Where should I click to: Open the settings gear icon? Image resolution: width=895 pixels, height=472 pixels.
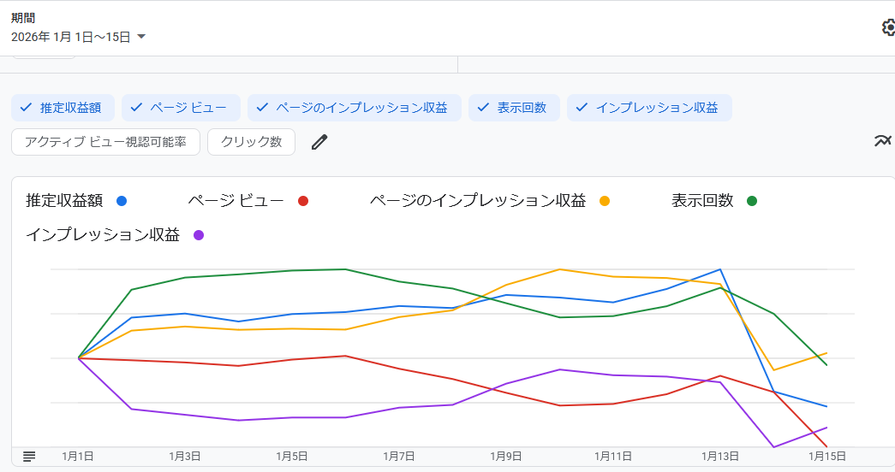[x=888, y=27]
